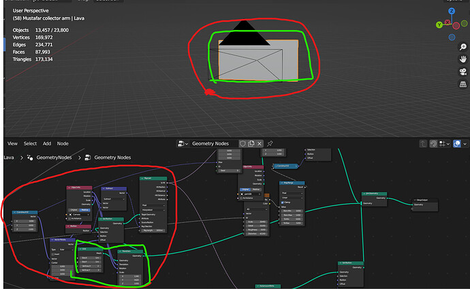Screen dimensions: 470x289
Task: Click Combine XYZ Z value field
Action: coord(25,229)
